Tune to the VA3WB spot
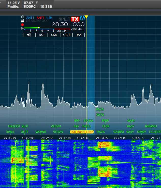Image resolution: width=161 pixels, height=188 pixels. [x=41, y=132]
